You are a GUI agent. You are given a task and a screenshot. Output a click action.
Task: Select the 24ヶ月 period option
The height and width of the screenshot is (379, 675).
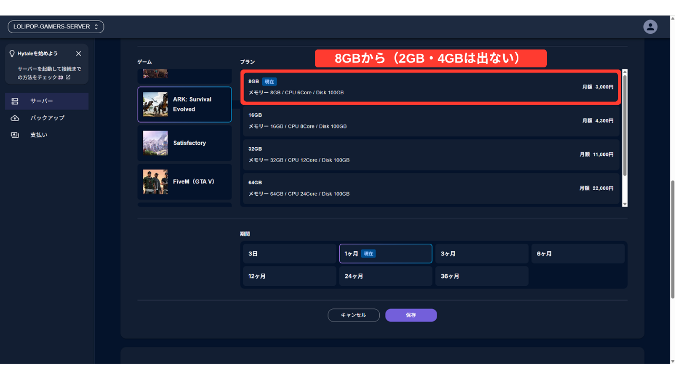(385, 276)
